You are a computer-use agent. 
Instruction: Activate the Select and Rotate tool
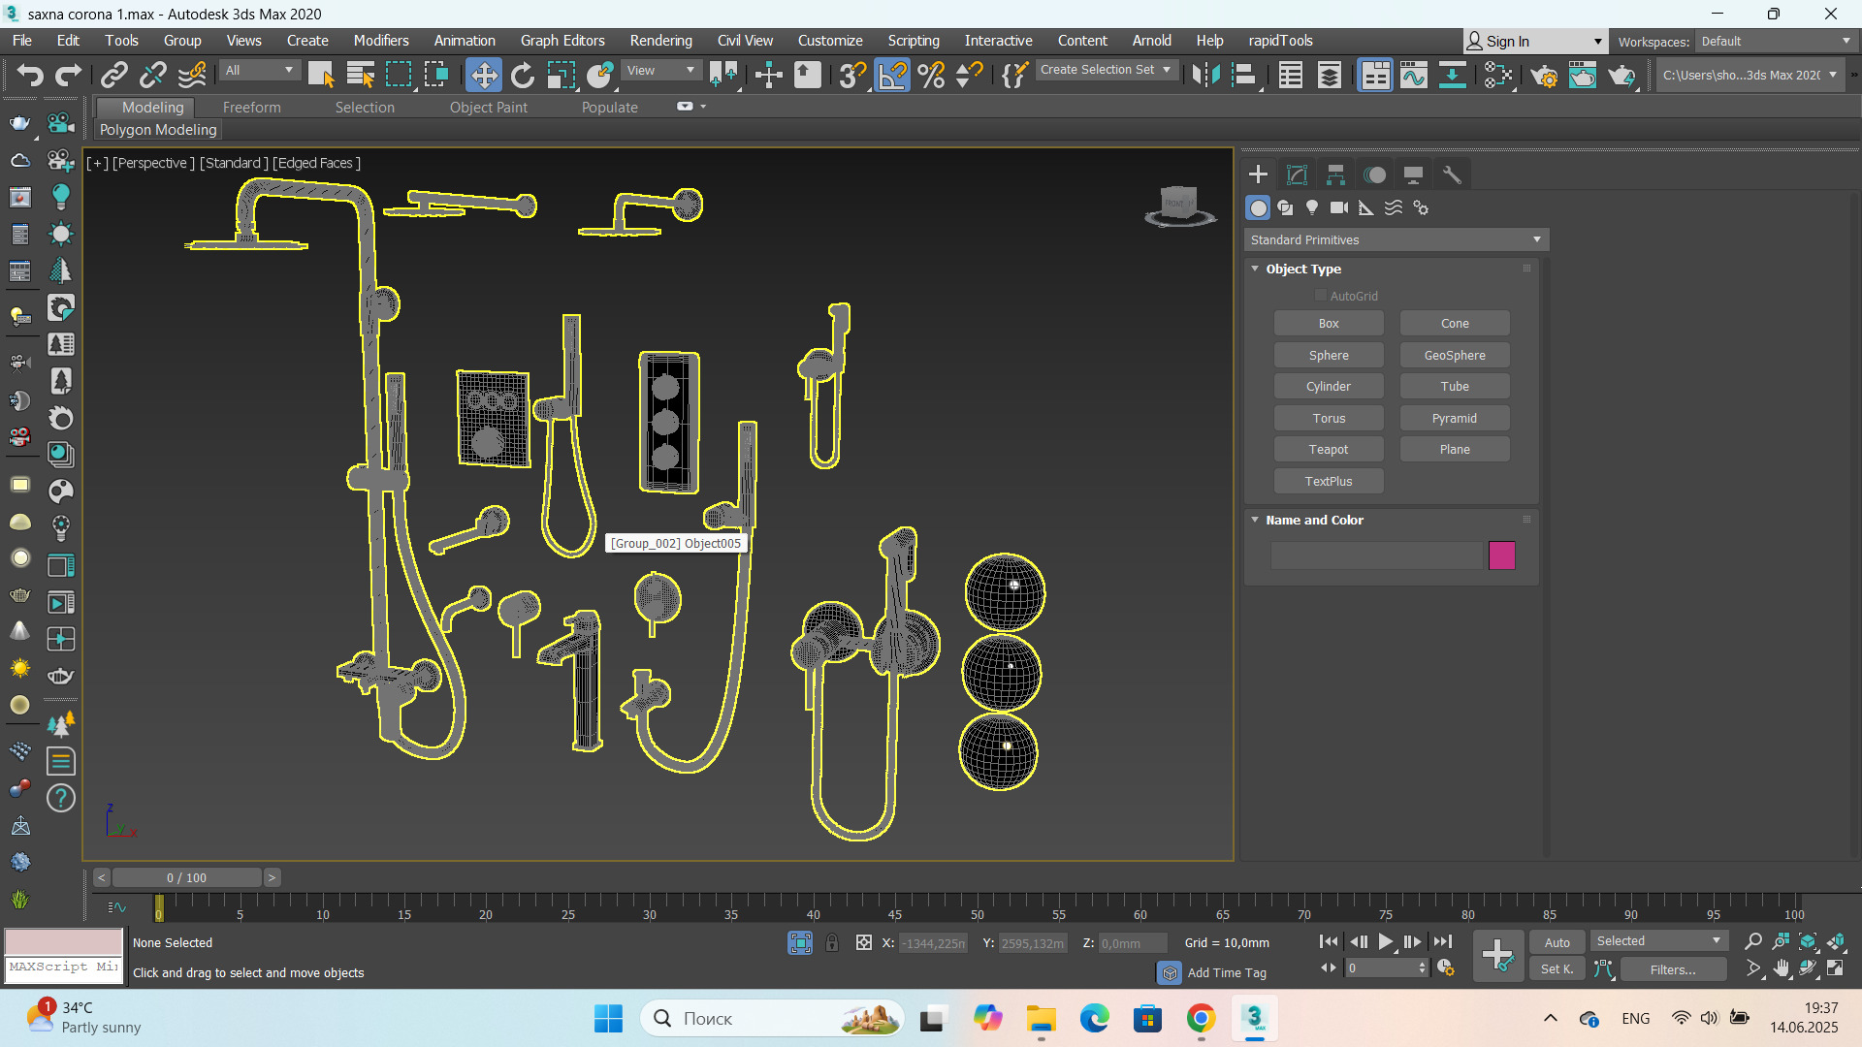point(522,75)
